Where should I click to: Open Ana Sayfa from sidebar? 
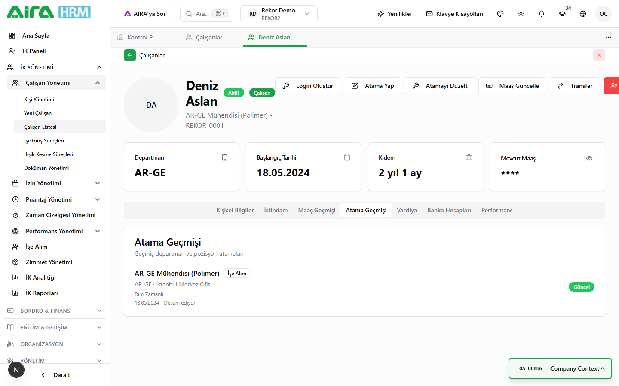55,36
